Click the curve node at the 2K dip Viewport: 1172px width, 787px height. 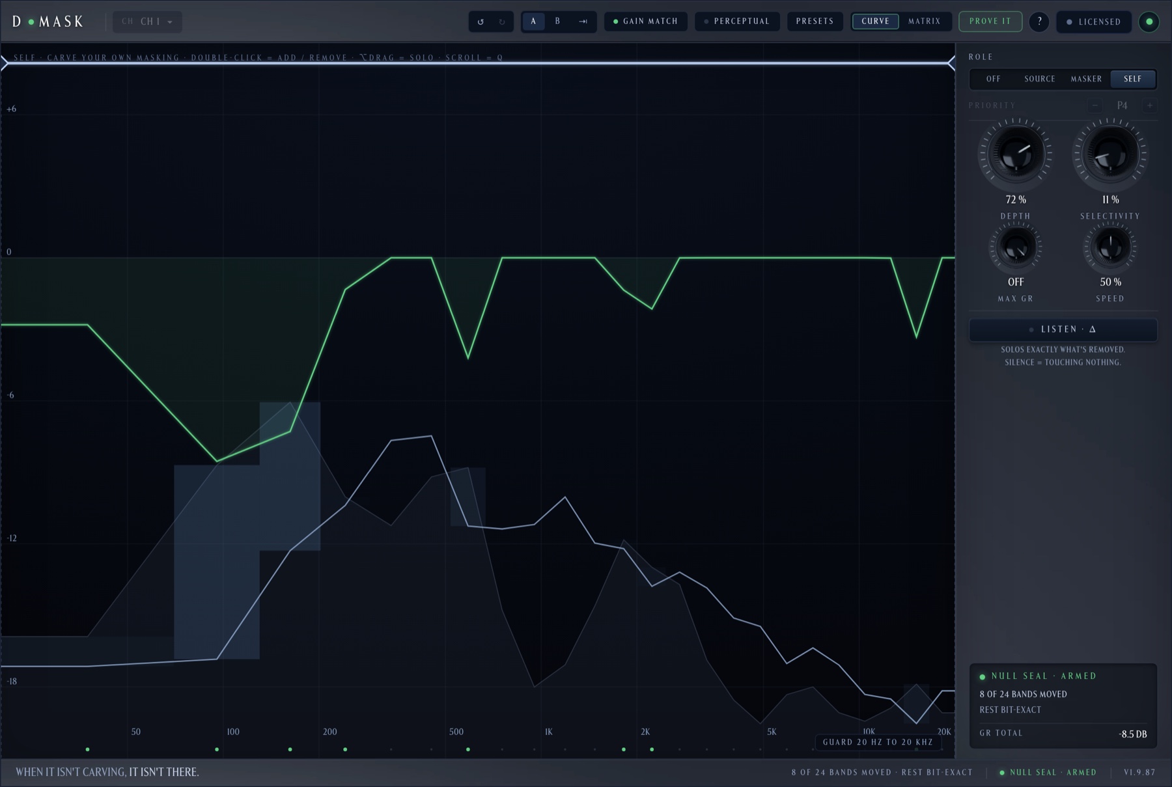652,309
